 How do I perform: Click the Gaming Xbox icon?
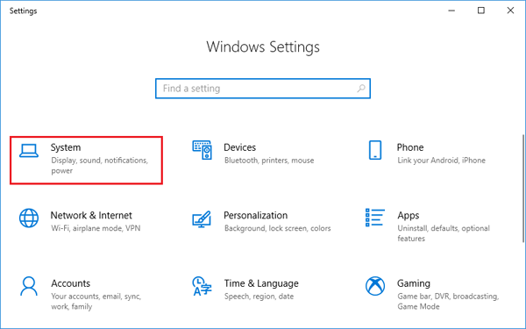(375, 286)
